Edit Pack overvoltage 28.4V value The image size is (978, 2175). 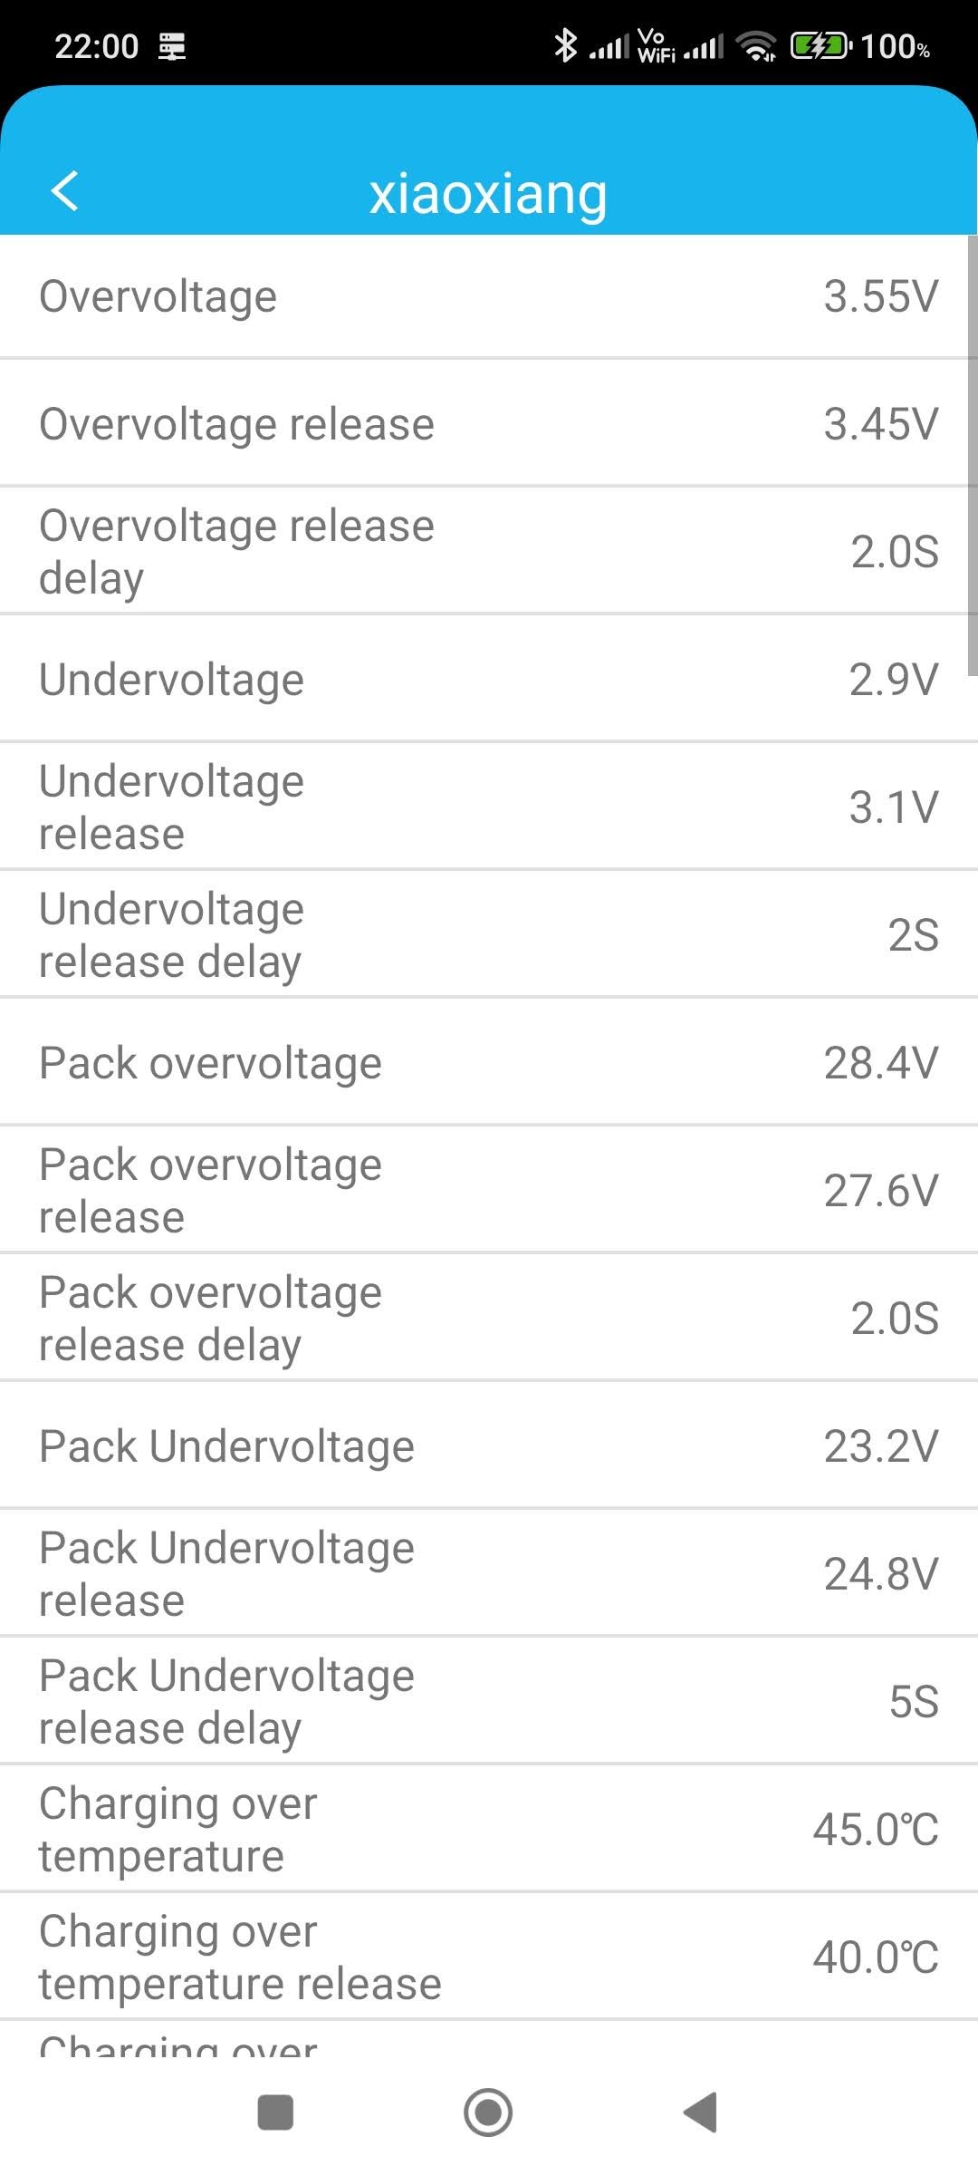[x=489, y=1063]
